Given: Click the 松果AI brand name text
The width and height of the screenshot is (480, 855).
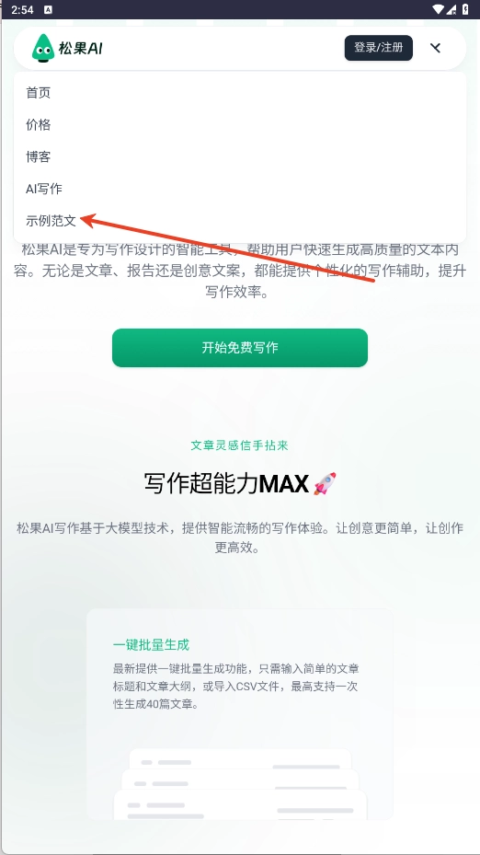Looking at the screenshot, I should coord(80,49).
